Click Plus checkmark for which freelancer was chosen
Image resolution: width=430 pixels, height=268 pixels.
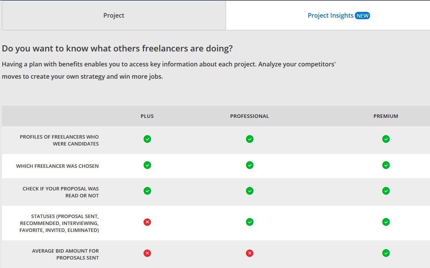[147, 165]
